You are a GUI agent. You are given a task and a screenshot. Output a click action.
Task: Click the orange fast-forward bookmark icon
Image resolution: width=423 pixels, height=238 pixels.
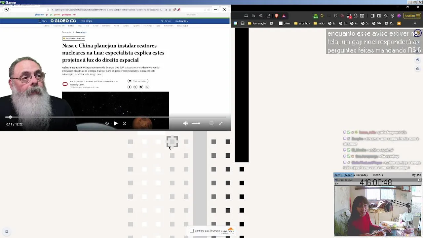point(399,23)
